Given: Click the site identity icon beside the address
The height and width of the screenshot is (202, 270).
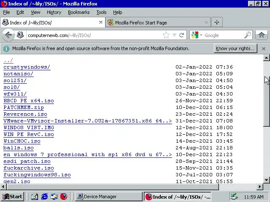Looking at the screenshot, I should 20,35.
